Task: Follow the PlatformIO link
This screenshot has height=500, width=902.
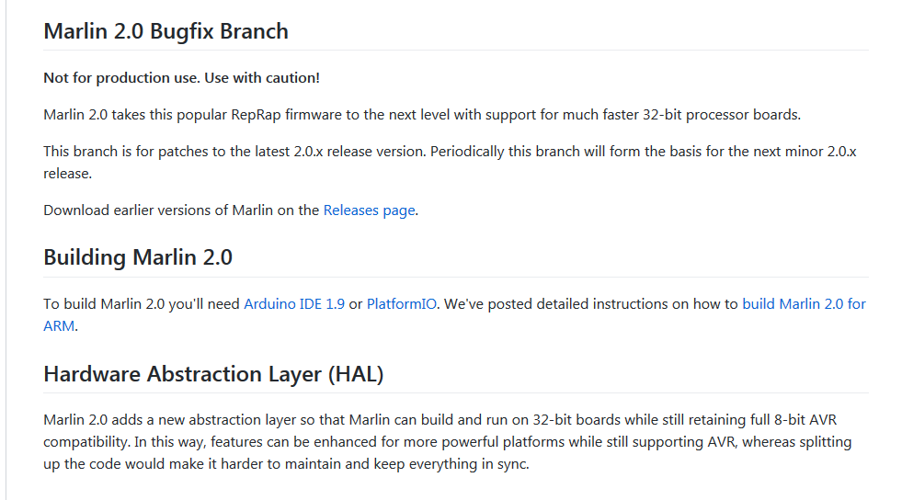Action: pos(402,304)
